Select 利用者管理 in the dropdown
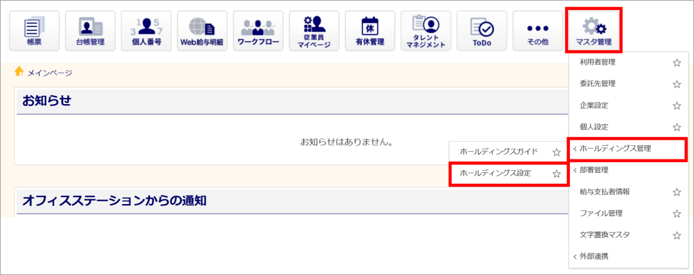The width and height of the screenshot is (694, 275). [x=598, y=62]
